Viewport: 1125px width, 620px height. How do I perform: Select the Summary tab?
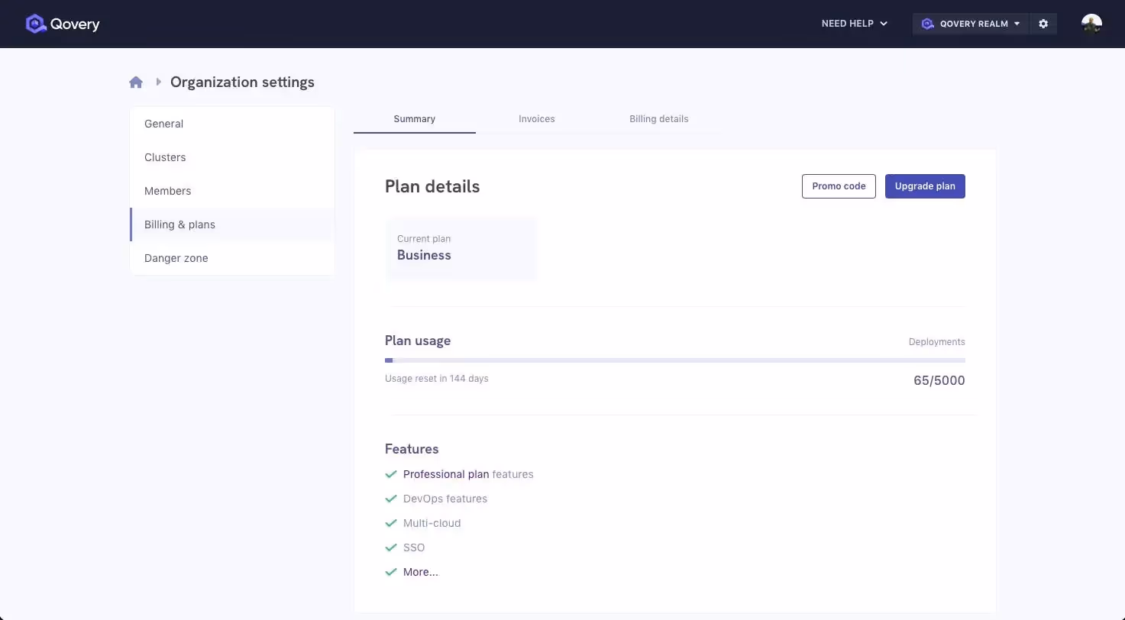414,119
